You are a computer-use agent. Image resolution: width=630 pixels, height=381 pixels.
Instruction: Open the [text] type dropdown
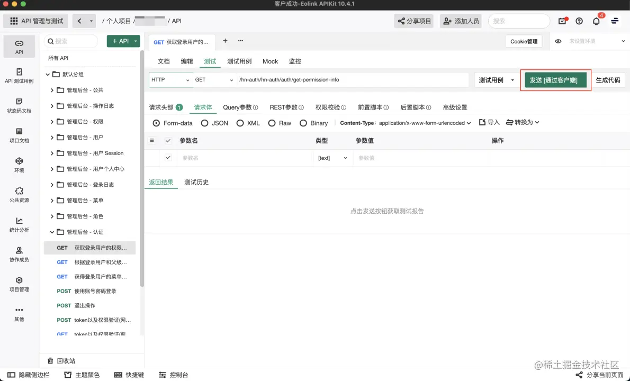tap(332, 158)
